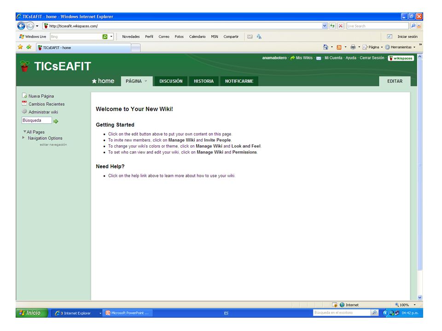Open the Bing search options dropdown arrow

111,37
